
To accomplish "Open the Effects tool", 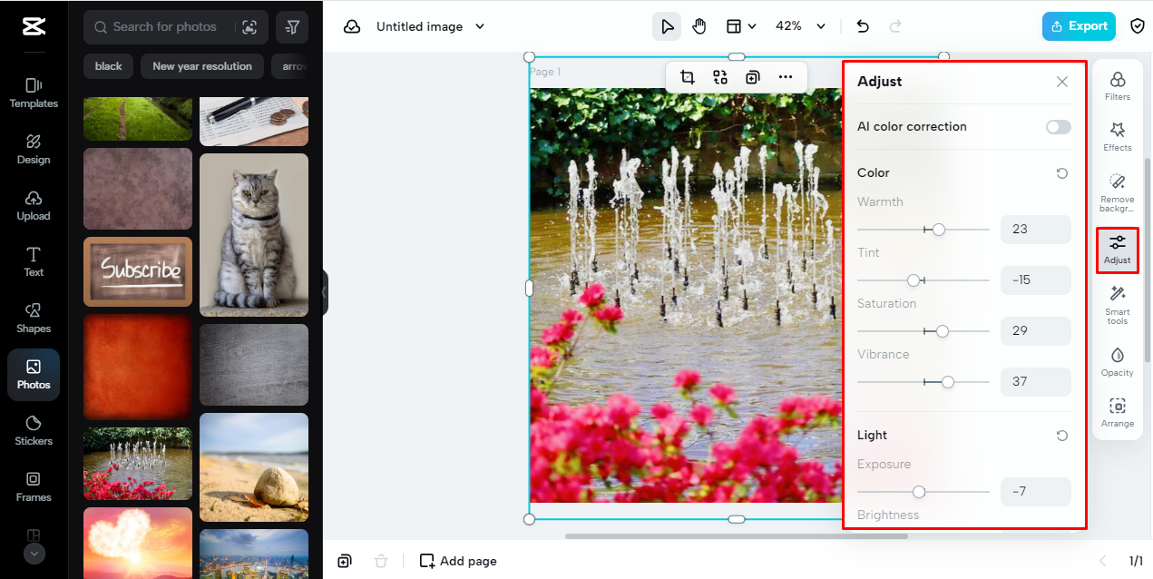I will tap(1118, 137).
